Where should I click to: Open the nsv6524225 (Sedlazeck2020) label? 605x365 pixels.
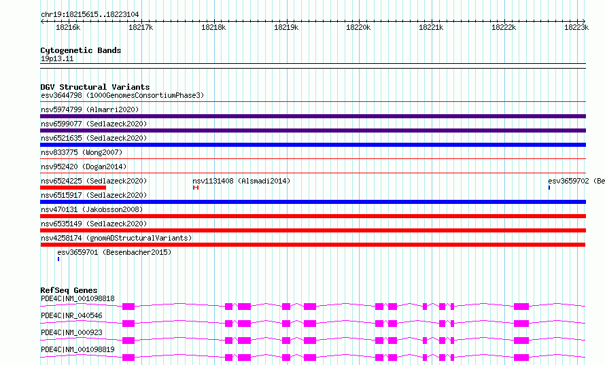click(x=94, y=181)
